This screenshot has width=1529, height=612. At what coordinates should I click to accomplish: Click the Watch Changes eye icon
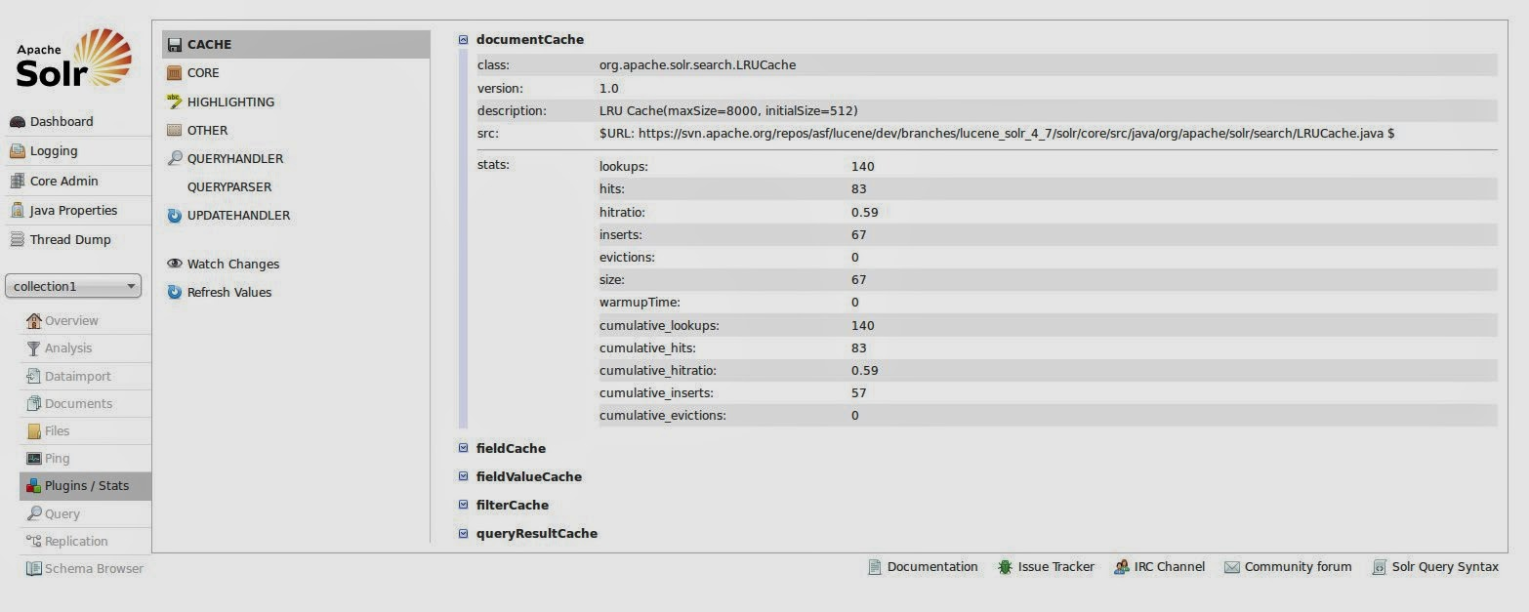coord(175,264)
